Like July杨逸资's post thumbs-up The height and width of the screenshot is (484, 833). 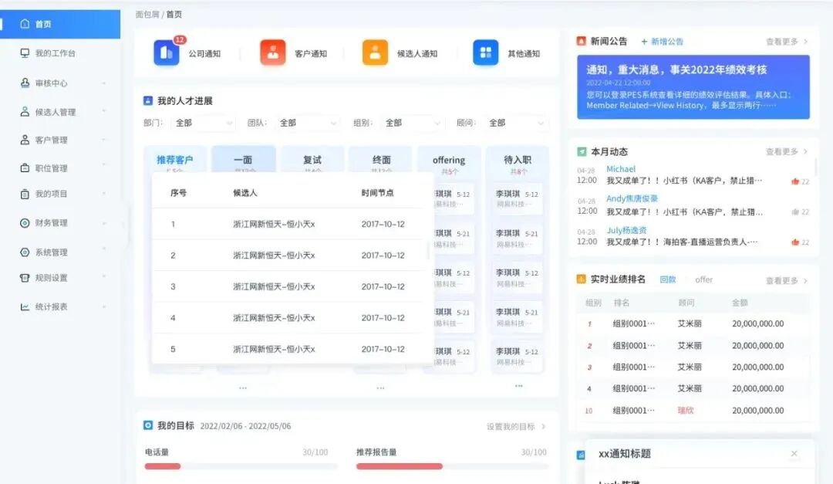pyautogui.click(x=795, y=242)
